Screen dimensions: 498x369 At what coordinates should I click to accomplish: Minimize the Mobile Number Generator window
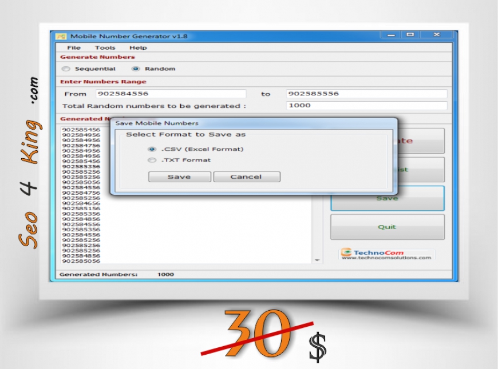[392, 34]
